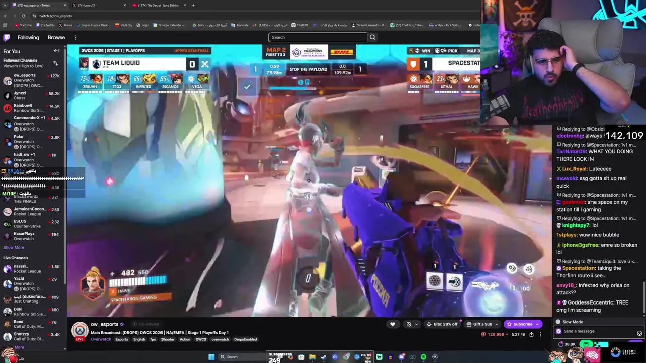
Task: Collapse the For You sidebar
Action: click(x=56, y=51)
